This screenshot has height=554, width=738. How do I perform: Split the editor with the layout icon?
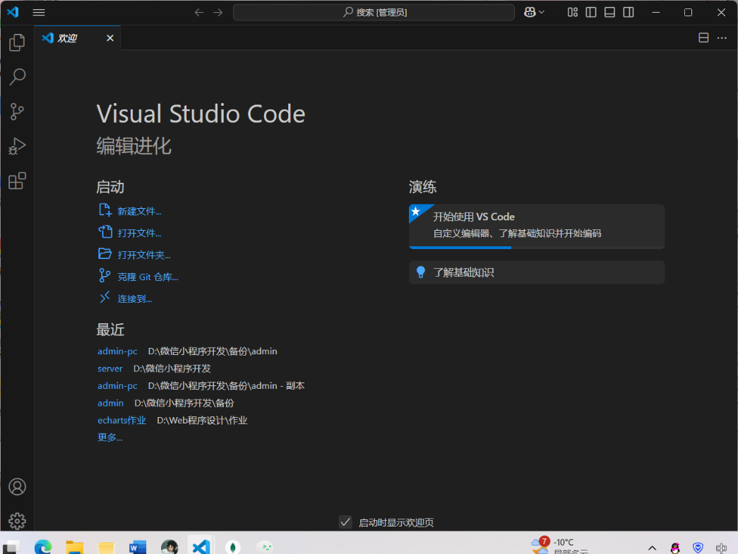coord(703,38)
